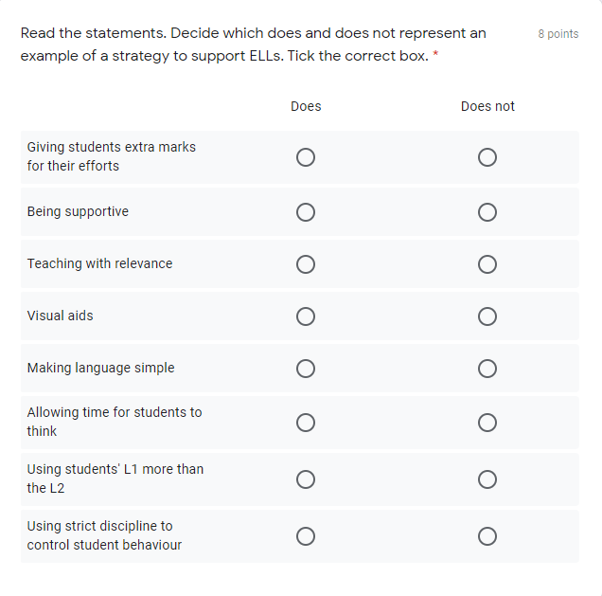Viewport: 602px width, 596px height.
Task: Choose 'Does' for Teaching with relevance
Action: tap(305, 264)
